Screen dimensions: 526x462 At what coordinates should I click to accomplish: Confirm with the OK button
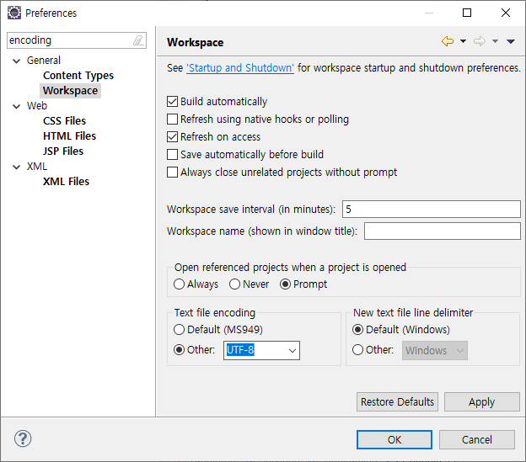coord(394,439)
